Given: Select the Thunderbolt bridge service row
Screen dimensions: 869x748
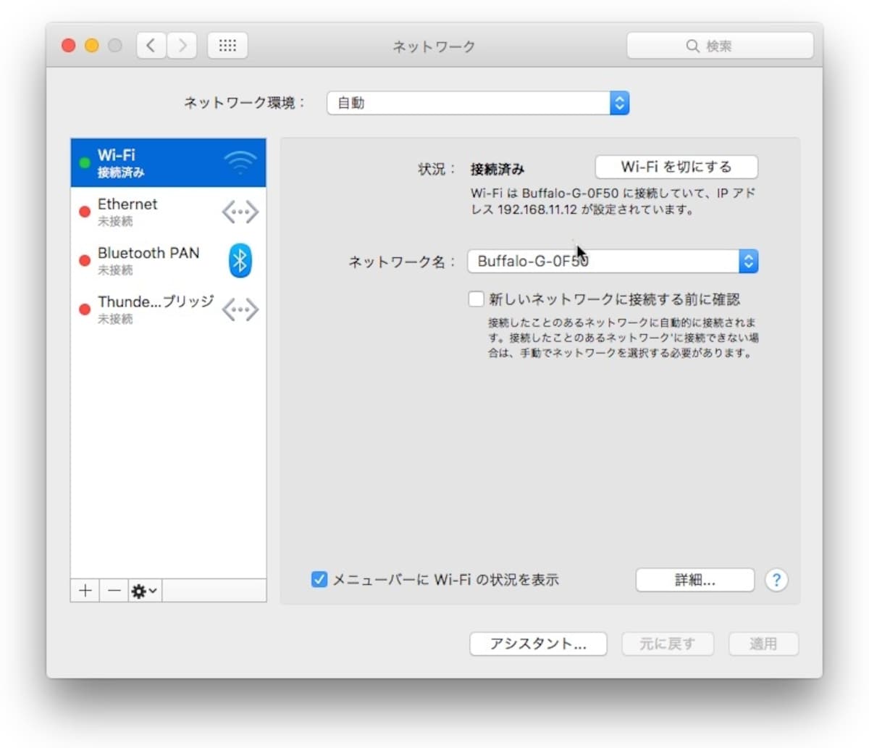Looking at the screenshot, I should click(x=168, y=309).
